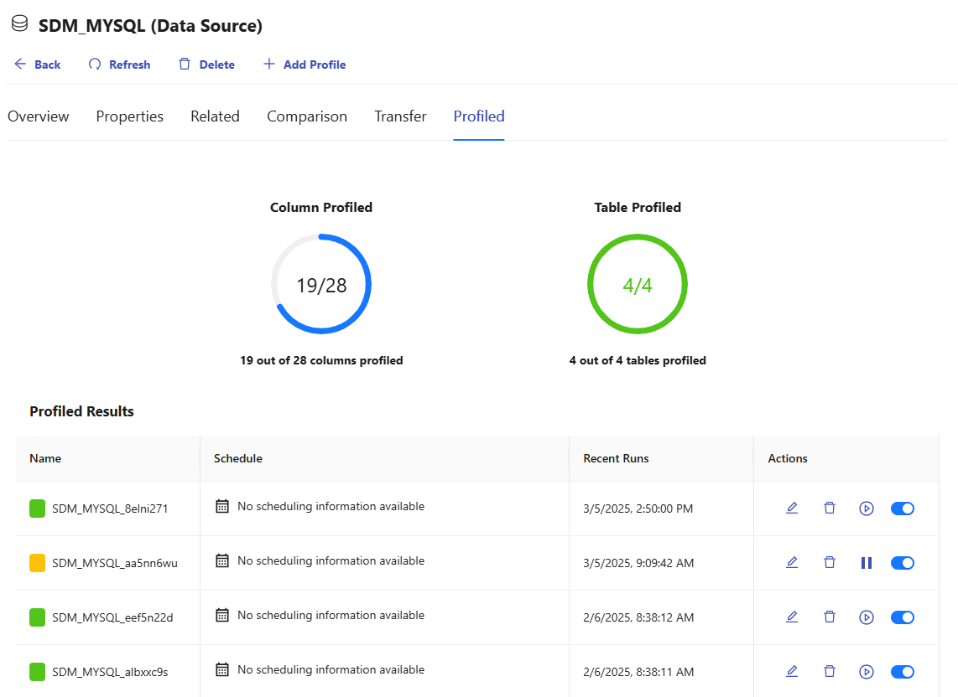Start the SDM_MYSQL_albxxc9s profile run

867,671
